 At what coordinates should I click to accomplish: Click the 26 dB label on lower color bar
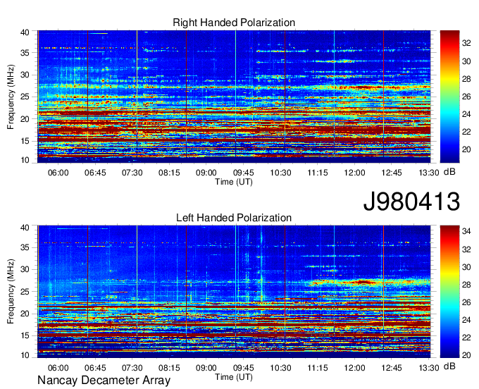coord(466,302)
